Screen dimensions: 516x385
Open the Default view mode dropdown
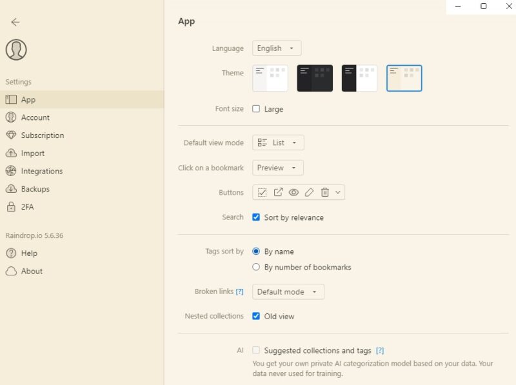coord(277,143)
